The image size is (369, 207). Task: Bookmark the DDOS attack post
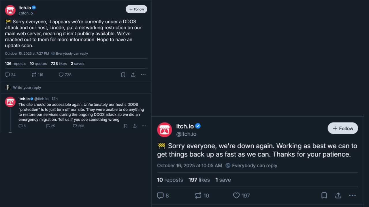(x=123, y=75)
